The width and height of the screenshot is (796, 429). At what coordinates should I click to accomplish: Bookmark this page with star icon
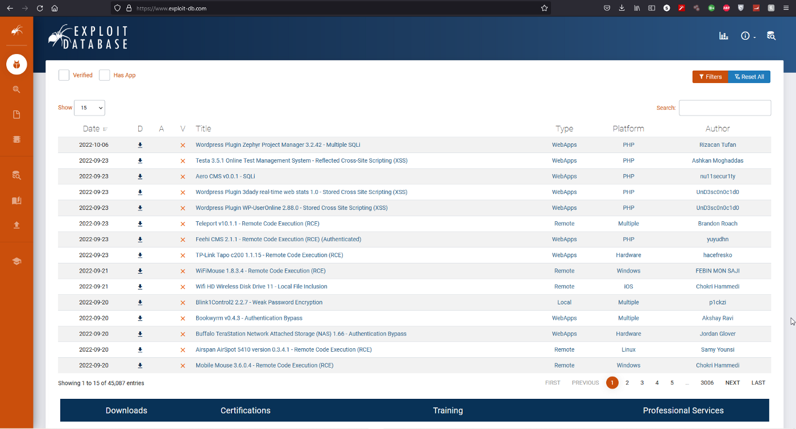[x=544, y=8]
